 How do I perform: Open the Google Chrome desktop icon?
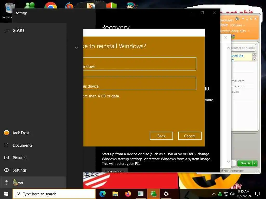(x=51, y=5)
